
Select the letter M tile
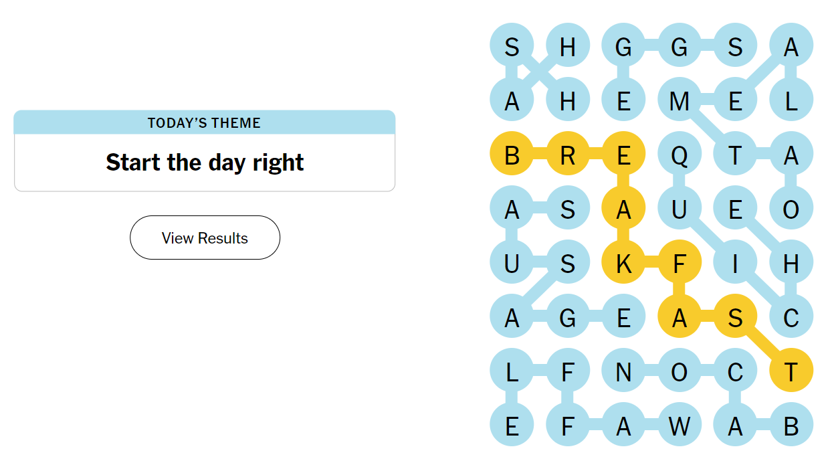click(x=679, y=101)
